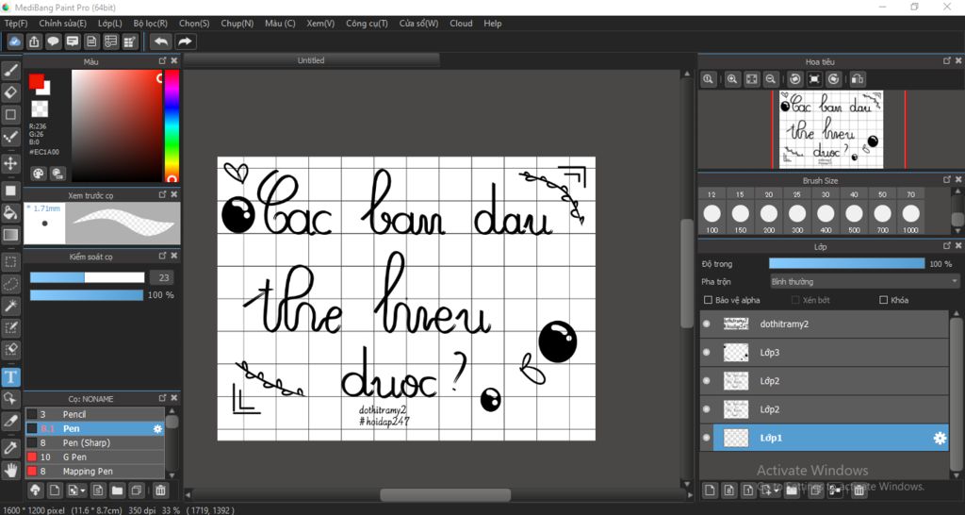This screenshot has height=515, width=965.
Task: Click the Undo arrow in toolbar
Action: click(160, 42)
